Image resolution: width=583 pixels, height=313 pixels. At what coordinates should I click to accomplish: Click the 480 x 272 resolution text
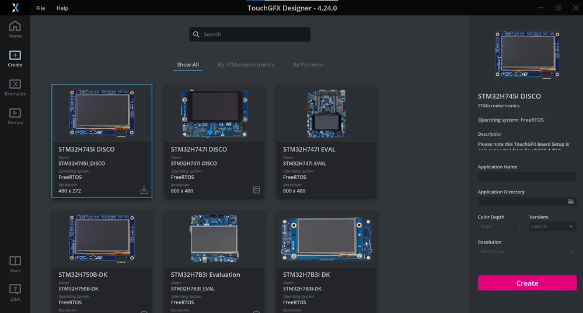click(69, 191)
